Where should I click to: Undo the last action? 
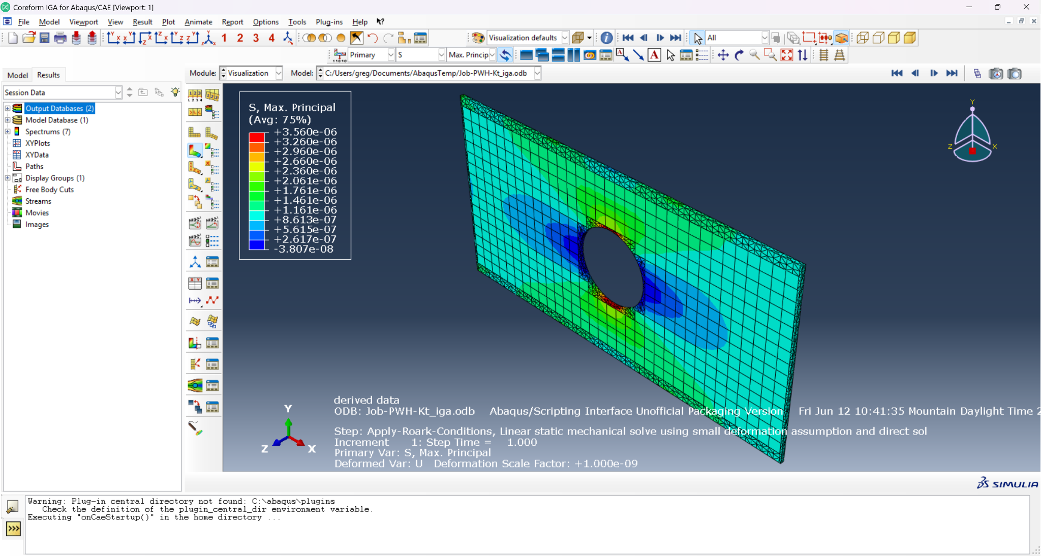click(x=373, y=38)
